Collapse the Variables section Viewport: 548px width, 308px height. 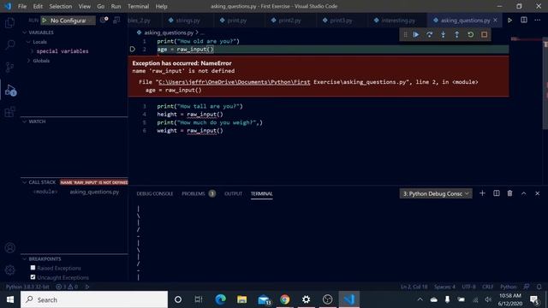click(x=25, y=33)
